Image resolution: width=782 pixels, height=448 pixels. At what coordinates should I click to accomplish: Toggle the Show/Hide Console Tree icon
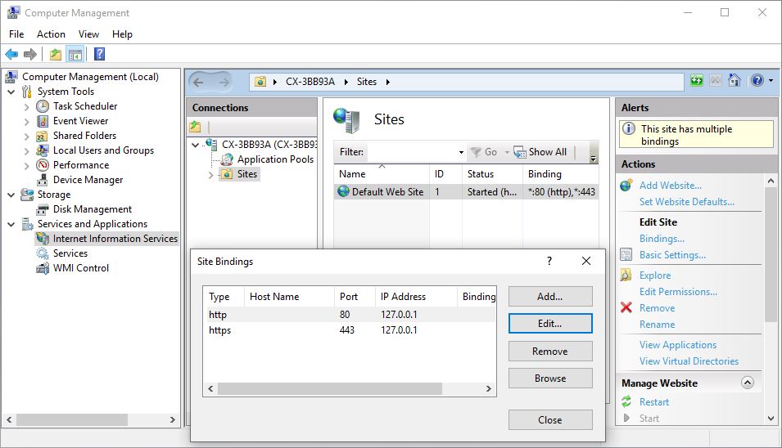(x=75, y=54)
